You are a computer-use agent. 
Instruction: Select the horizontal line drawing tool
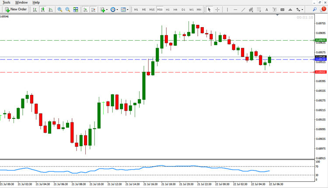235,10
